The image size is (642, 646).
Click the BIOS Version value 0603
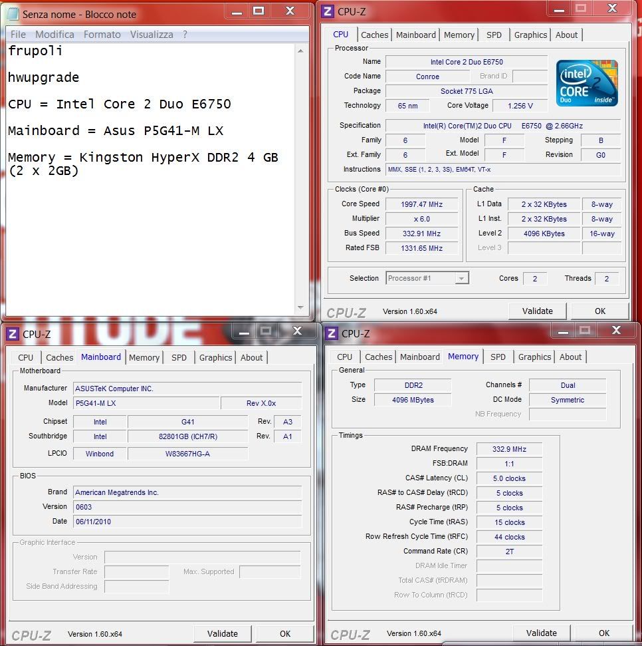(187, 507)
